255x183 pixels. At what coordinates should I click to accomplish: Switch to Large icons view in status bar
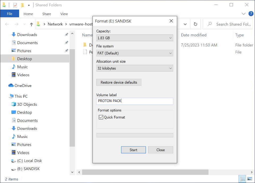click(250, 179)
